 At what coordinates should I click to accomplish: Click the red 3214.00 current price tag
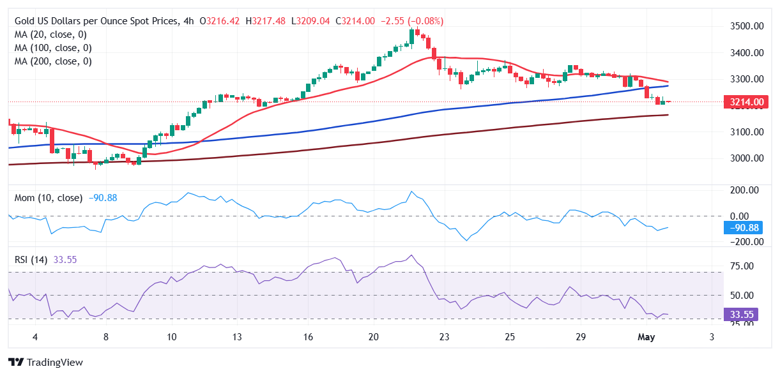pyautogui.click(x=745, y=102)
